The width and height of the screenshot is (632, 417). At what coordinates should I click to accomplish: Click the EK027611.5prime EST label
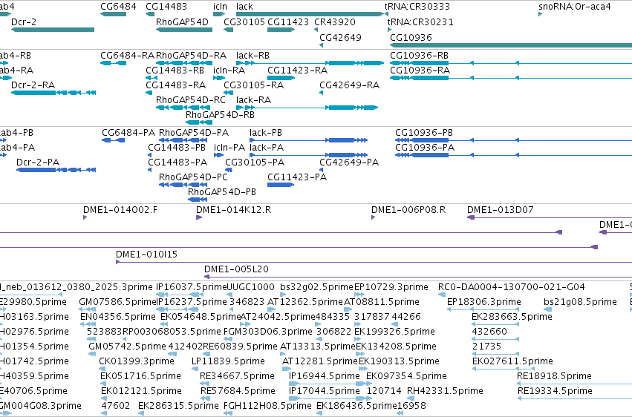[x=512, y=362]
